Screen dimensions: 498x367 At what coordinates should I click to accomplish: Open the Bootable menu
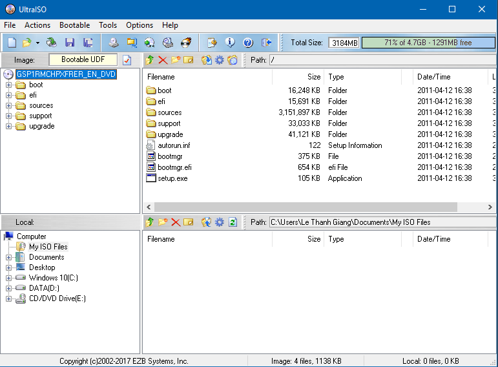tap(75, 25)
